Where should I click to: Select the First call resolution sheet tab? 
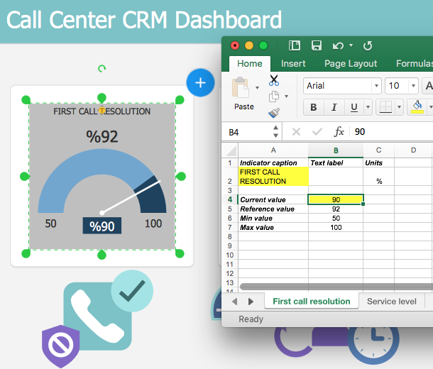click(312, 302)
